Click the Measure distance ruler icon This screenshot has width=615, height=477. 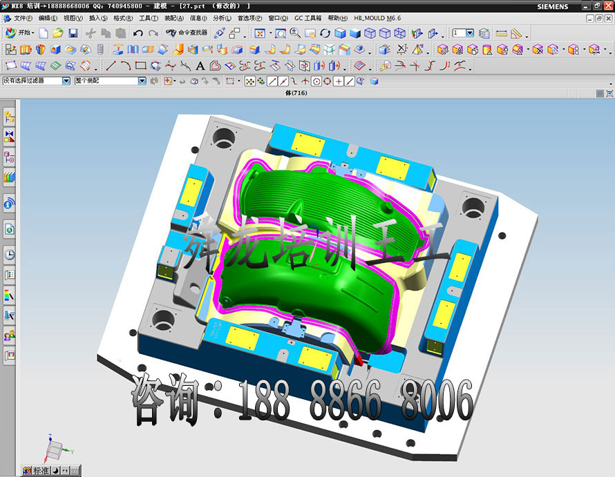pos(502,33)
